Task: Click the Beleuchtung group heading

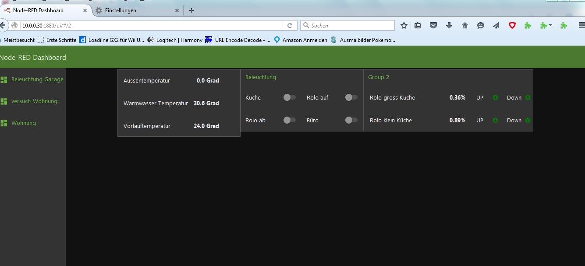Action: pos(261,77)
